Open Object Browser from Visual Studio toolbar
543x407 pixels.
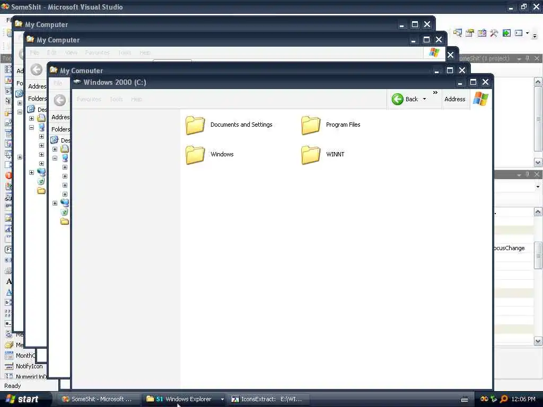coord(481,33)
